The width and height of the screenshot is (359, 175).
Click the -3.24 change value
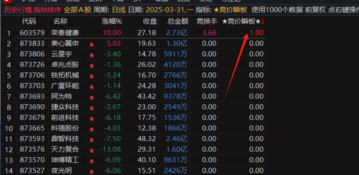(112, 75)
